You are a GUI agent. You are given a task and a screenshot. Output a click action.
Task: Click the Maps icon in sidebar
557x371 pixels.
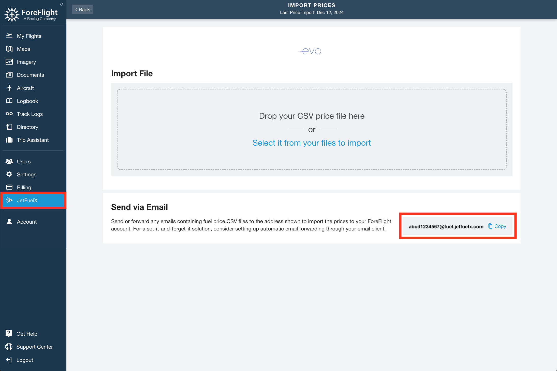point(9,49)
